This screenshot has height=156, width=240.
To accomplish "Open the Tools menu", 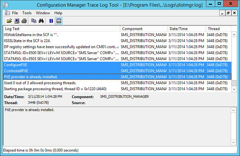I will [27, 13].
